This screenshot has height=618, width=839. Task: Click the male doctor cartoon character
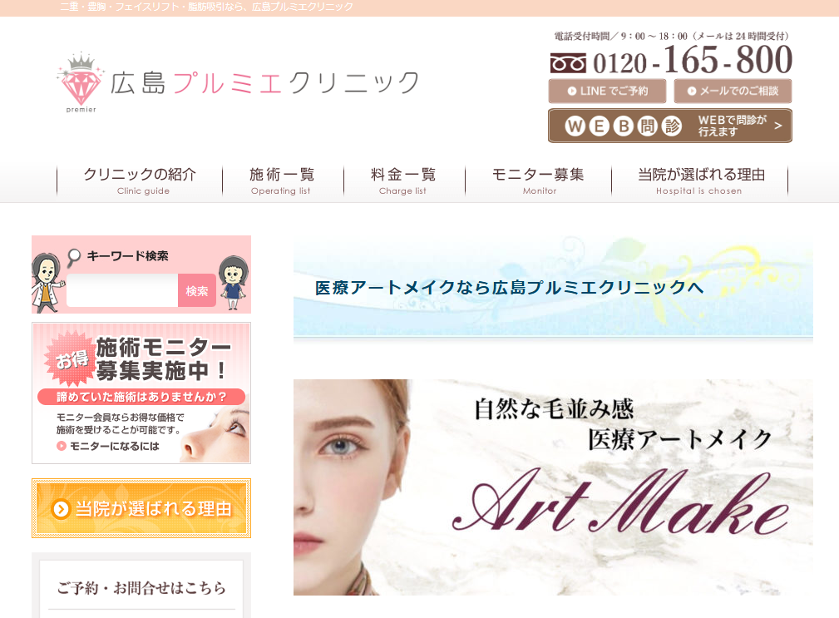47,283
